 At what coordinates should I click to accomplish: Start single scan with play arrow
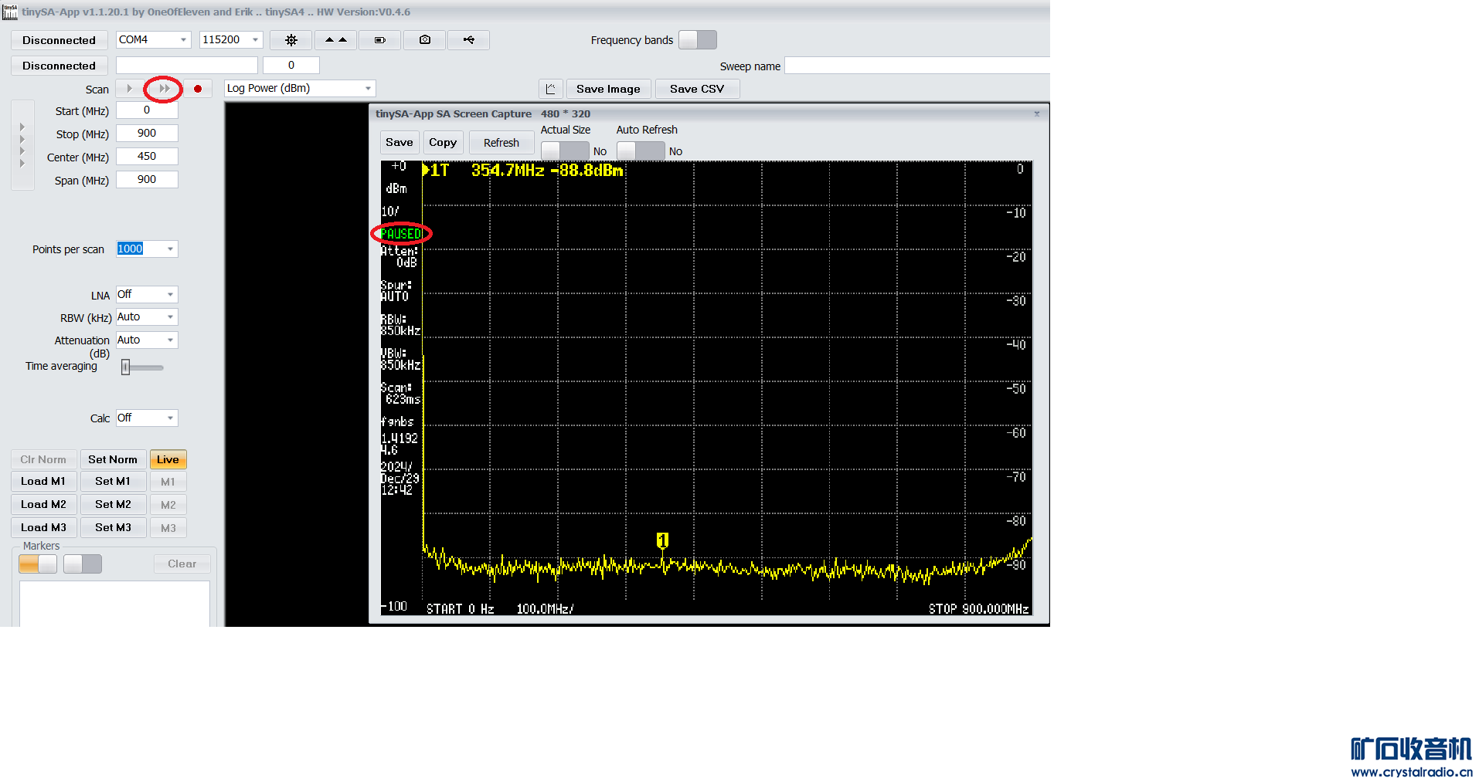[129, 89]
